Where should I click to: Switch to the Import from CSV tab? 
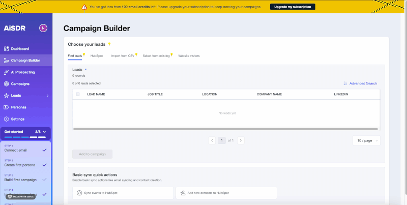click(x=123, y=56)
